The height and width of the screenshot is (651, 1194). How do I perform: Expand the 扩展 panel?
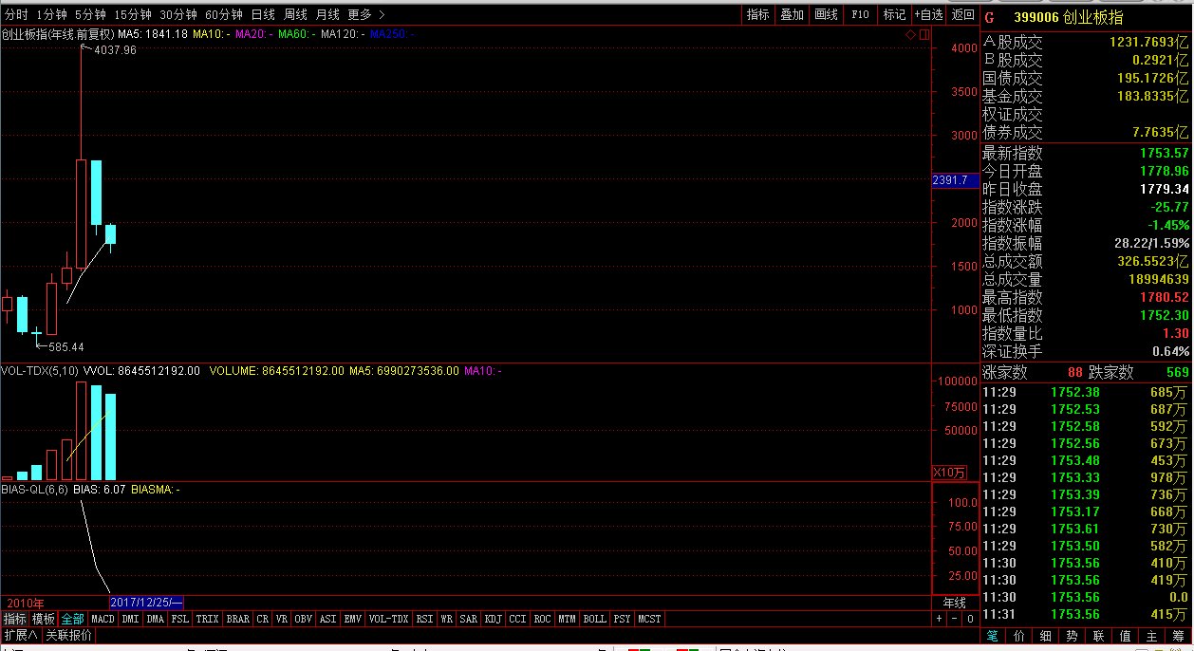click(20, 635)
